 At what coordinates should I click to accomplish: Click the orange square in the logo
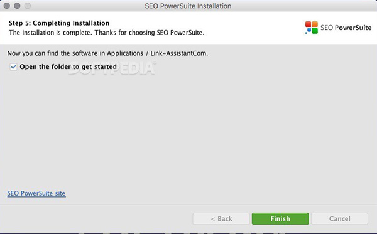click(315, 24)
